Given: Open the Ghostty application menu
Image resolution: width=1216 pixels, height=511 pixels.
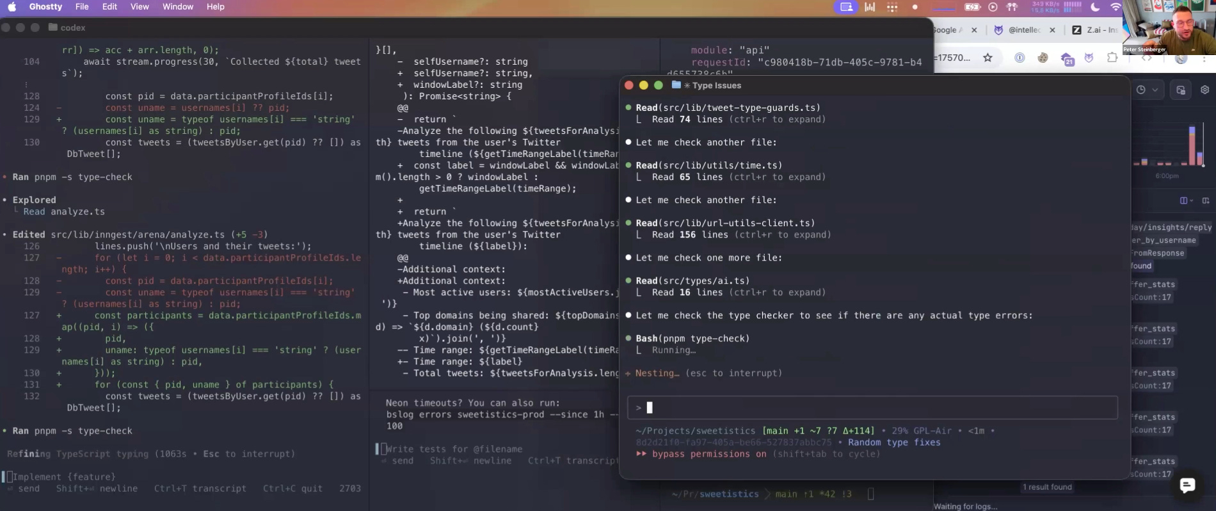Looking at the screenshot, I should (45, 7).
